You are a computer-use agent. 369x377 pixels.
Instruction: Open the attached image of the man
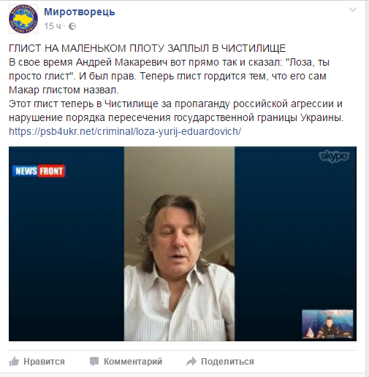point(180,244)
